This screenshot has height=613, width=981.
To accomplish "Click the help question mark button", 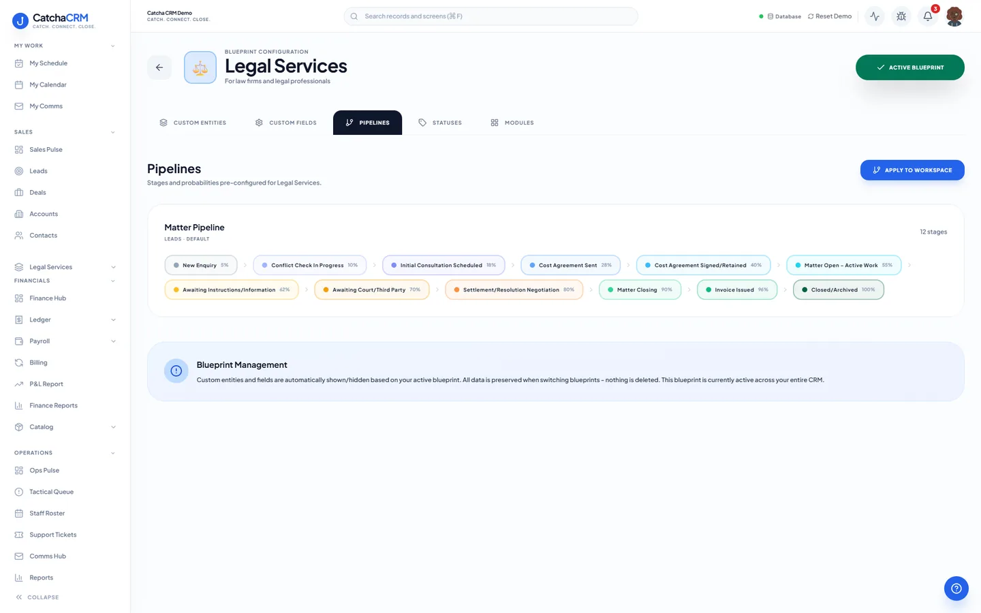I will (x=956, y=588).
